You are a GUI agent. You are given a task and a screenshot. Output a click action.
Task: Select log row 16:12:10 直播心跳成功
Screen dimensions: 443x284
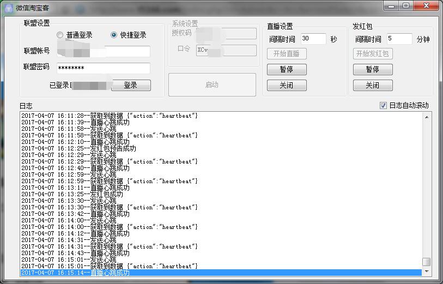coord(221,142)
